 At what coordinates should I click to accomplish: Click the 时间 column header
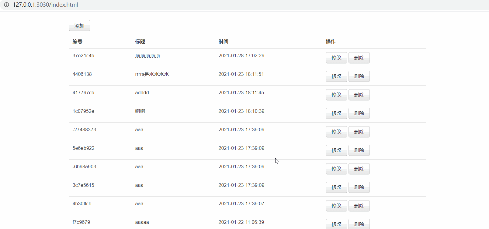(x=223, y=42)
